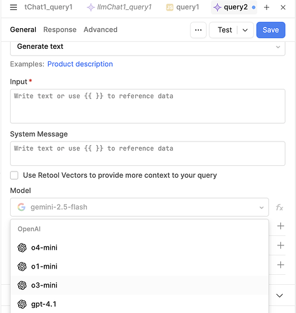Select o3-mini from model list
Viewport: 296px width, 313px height.
140,285
